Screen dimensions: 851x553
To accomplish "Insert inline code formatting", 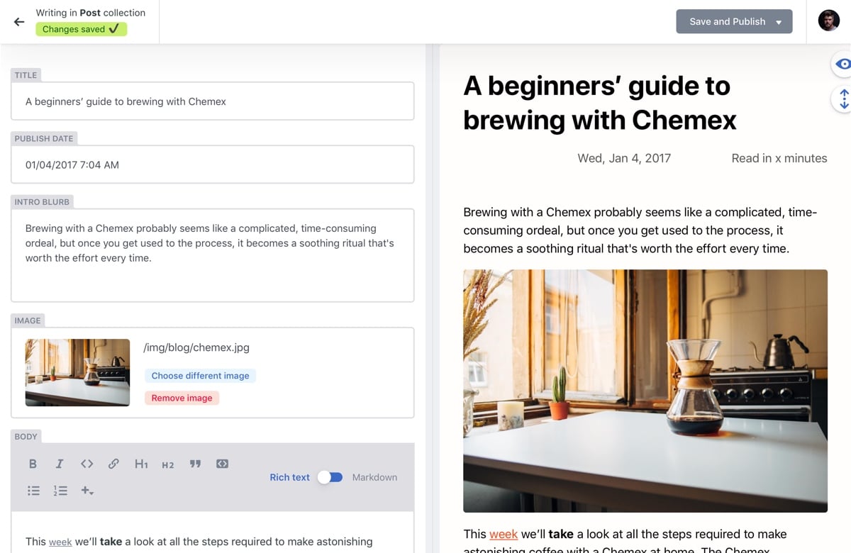I will pyautogui.click(x=87, y=464).
